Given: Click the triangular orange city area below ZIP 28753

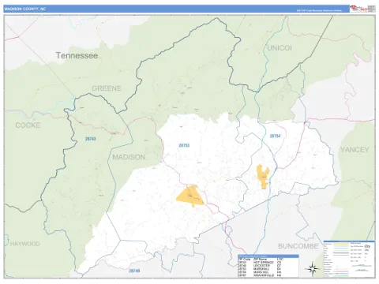Looking at the screenshot, I should point(190,196).
